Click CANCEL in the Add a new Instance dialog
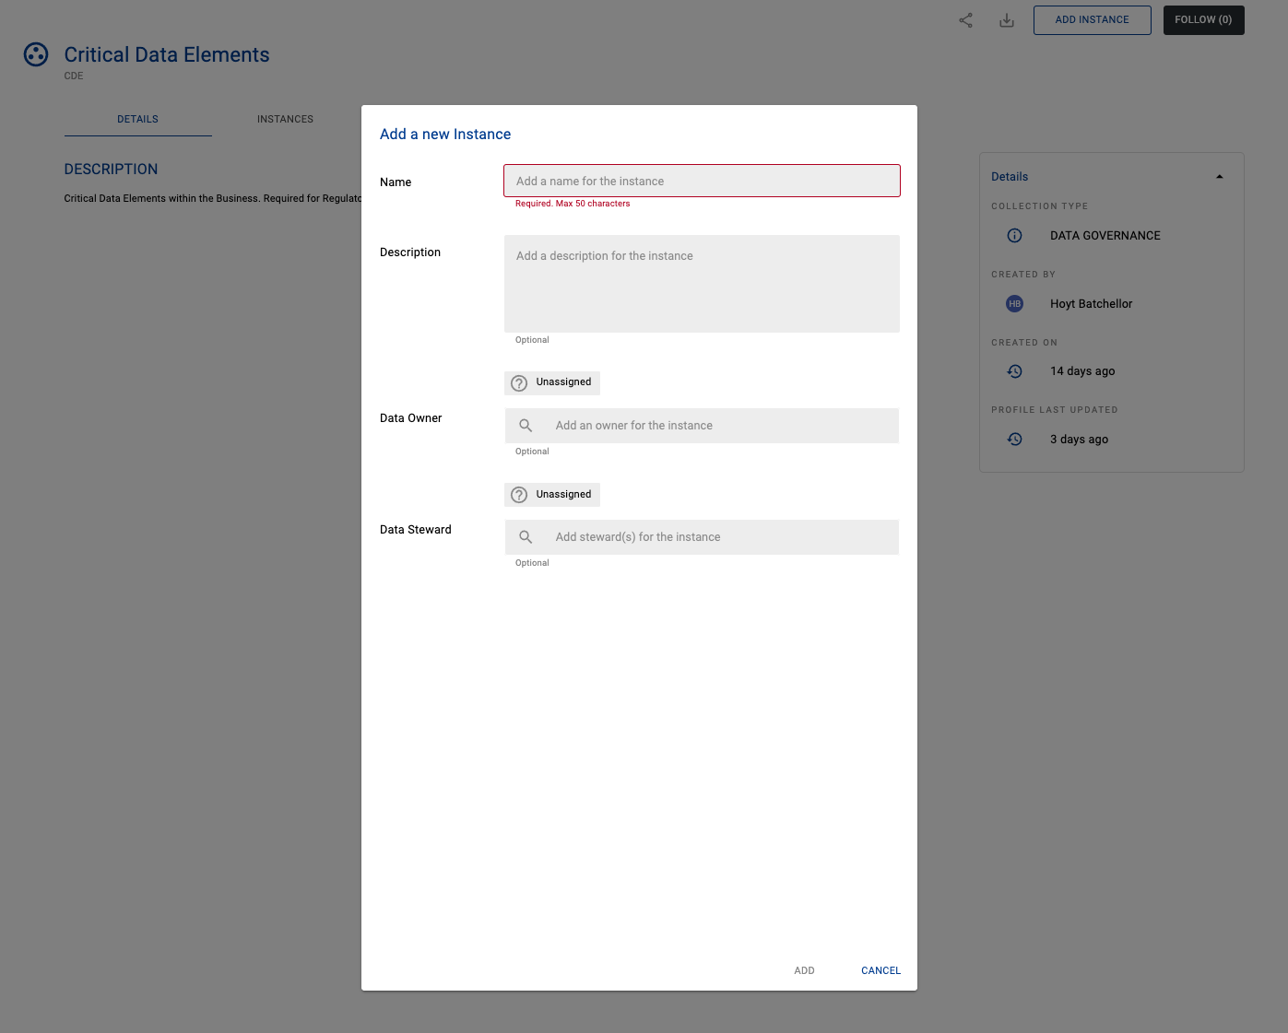This screenshot has width=1288, height=1033. [880, 970]
